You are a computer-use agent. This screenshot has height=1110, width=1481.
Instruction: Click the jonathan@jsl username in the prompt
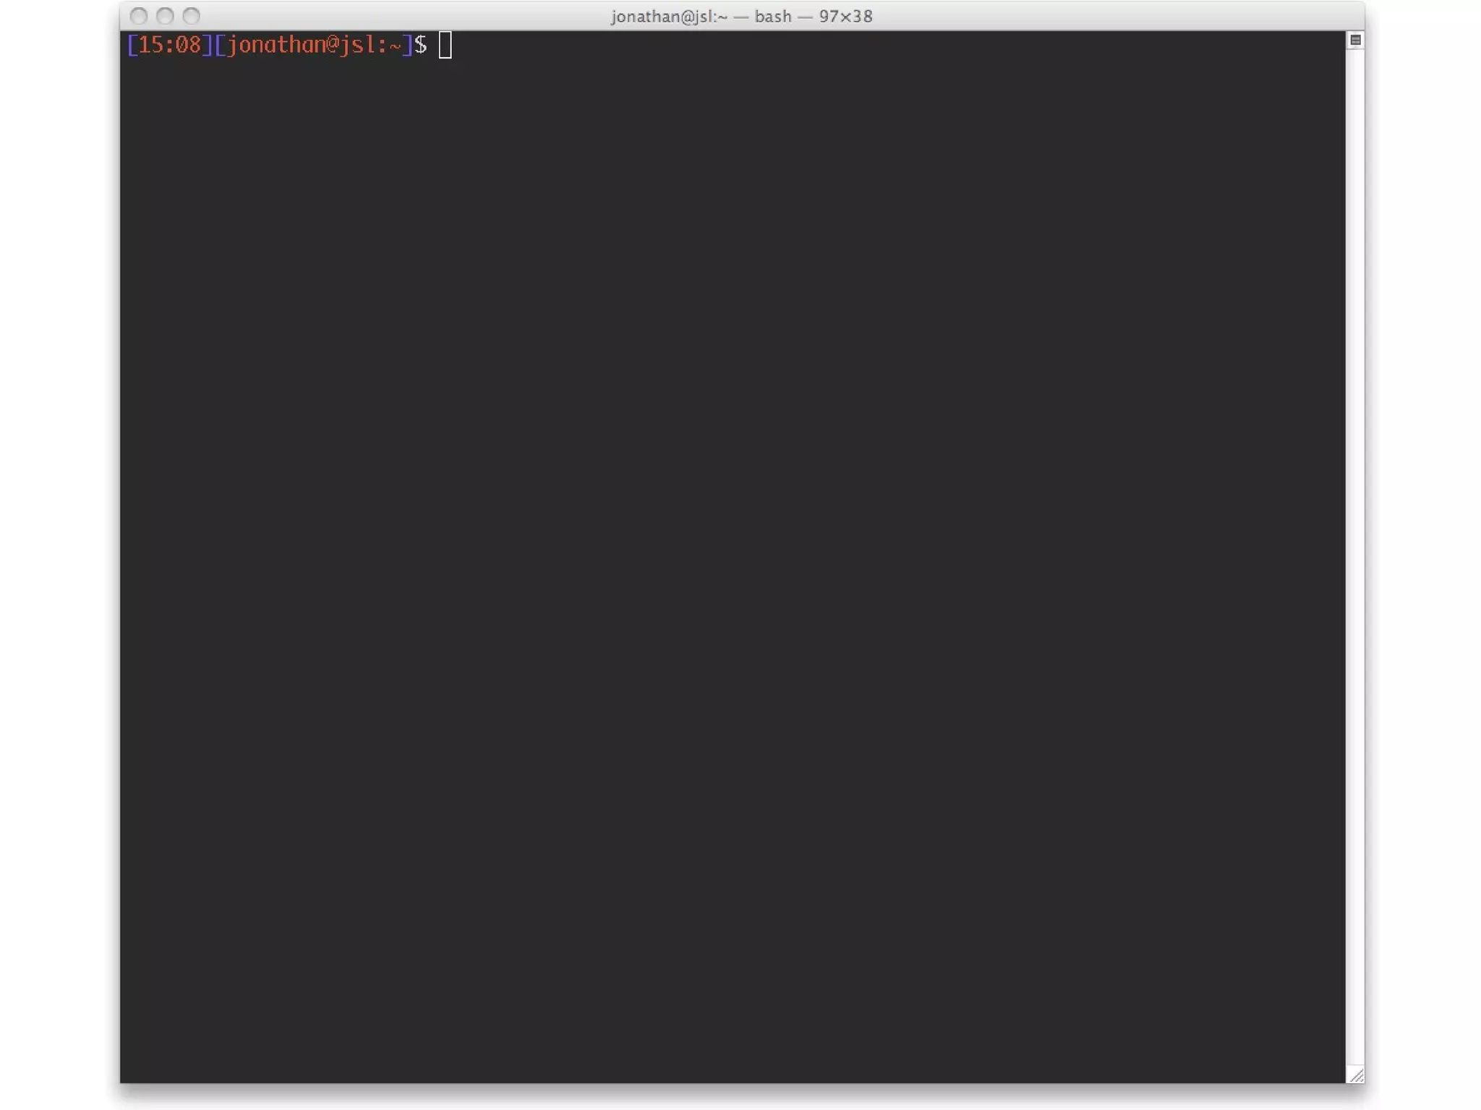(300, 45)
